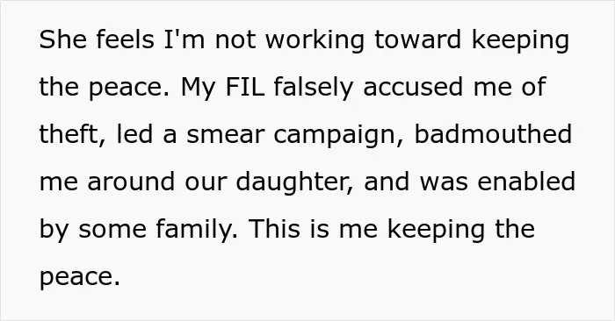Select the word "smear"
This screenshot has height=321, width=615.
pos(226,134)
